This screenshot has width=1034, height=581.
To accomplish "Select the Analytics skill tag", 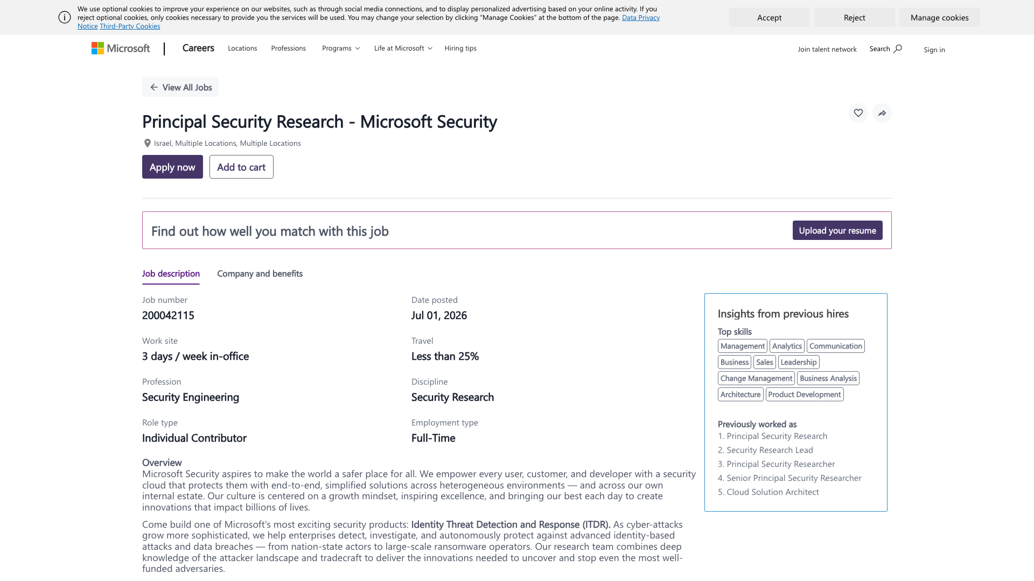I will click(787, 346).
